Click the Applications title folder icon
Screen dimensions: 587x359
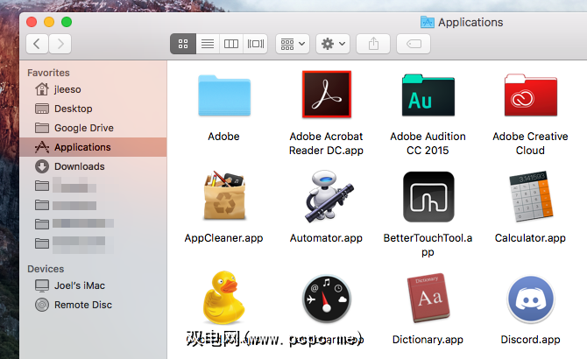point(428,23)
